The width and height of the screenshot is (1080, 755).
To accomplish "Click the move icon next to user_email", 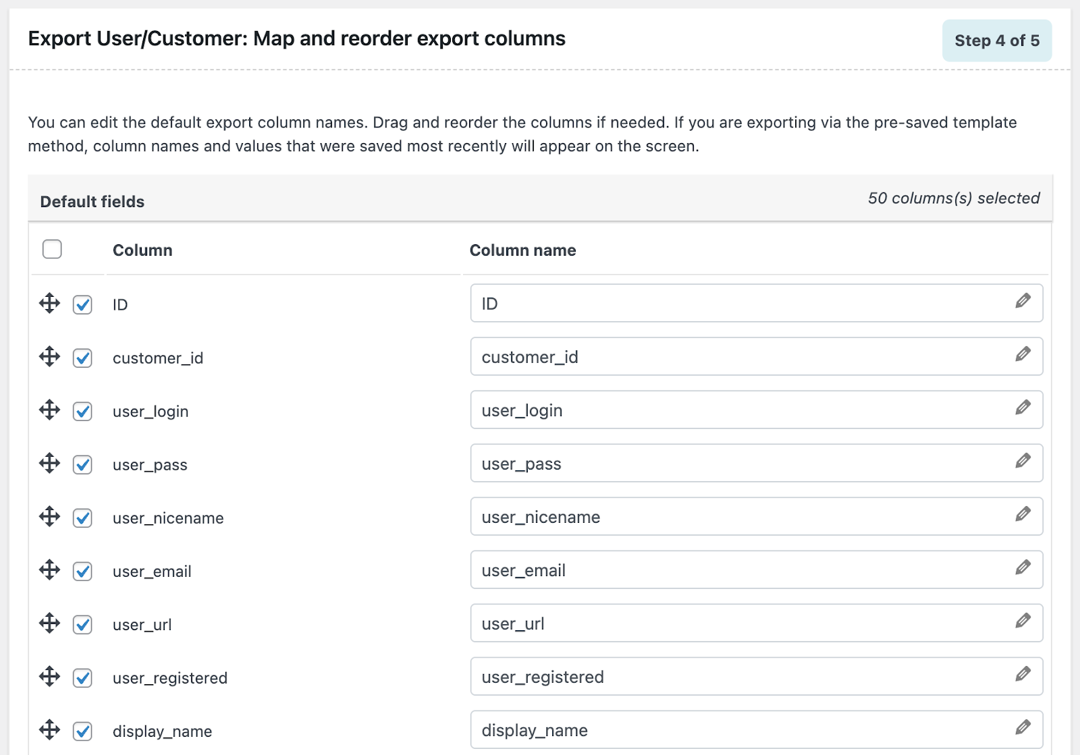I will [x=49, y=570].
